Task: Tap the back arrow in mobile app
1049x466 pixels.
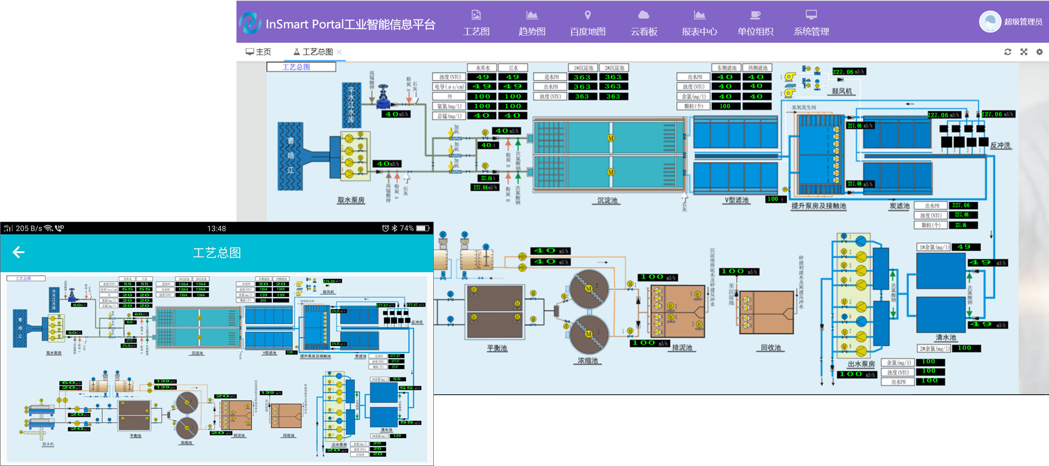Action: point(19,252)
